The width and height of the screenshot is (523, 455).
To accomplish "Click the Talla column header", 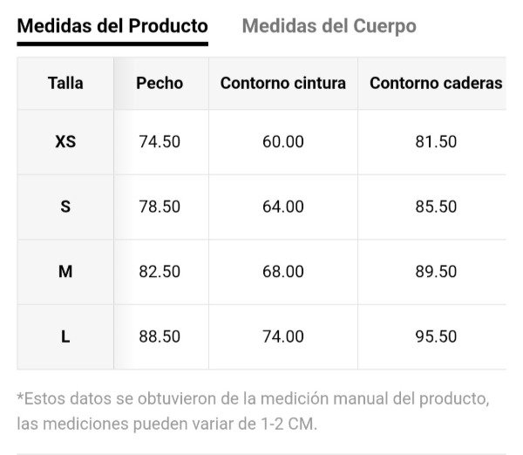I will 65,84.
